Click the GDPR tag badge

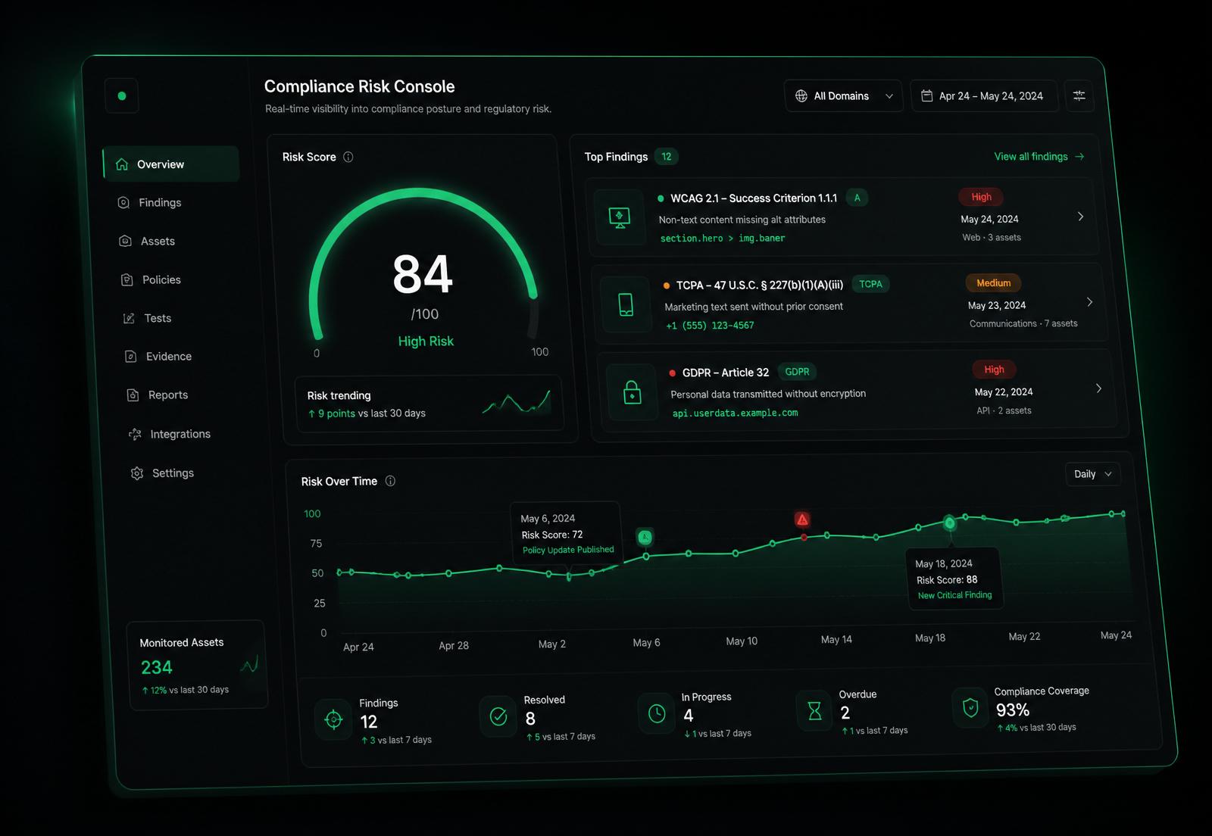[x=797, y=372]
